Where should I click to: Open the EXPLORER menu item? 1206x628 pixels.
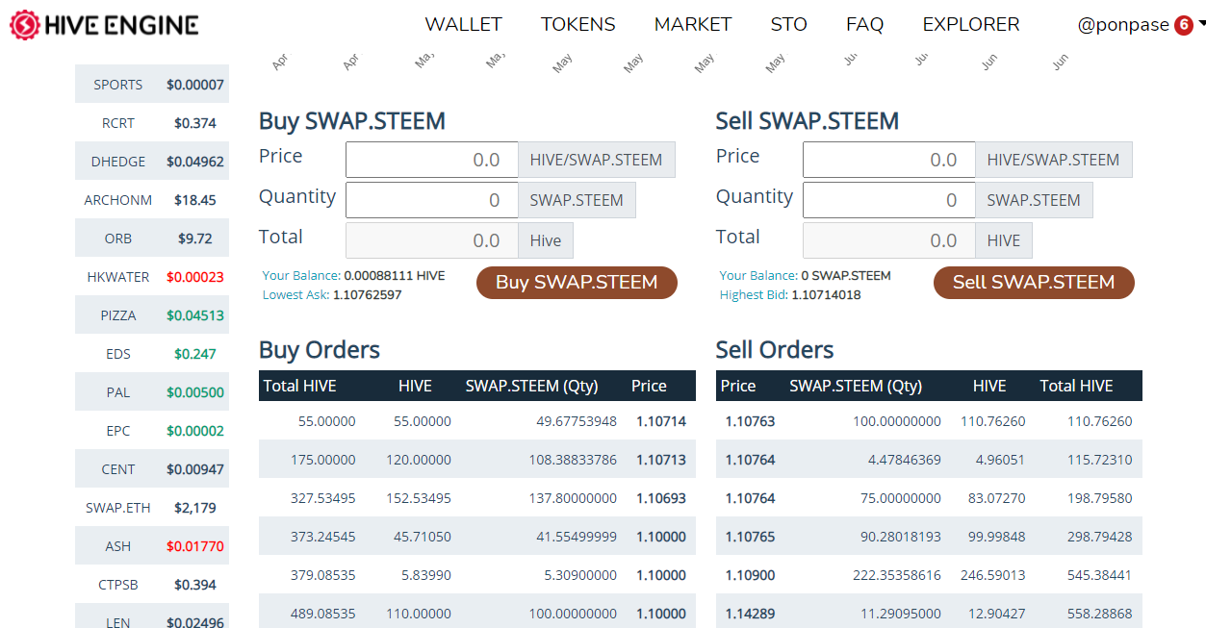(971, 25)
